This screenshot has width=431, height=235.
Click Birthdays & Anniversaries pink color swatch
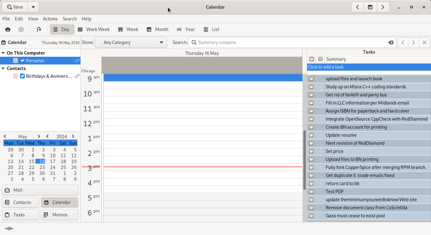[16, 76]
